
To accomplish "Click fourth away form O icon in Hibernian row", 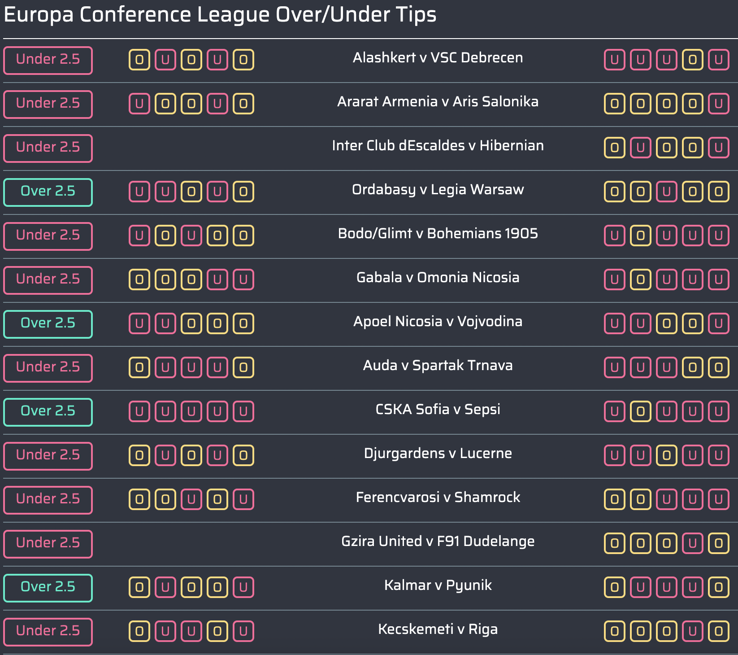I will point(693,148).
